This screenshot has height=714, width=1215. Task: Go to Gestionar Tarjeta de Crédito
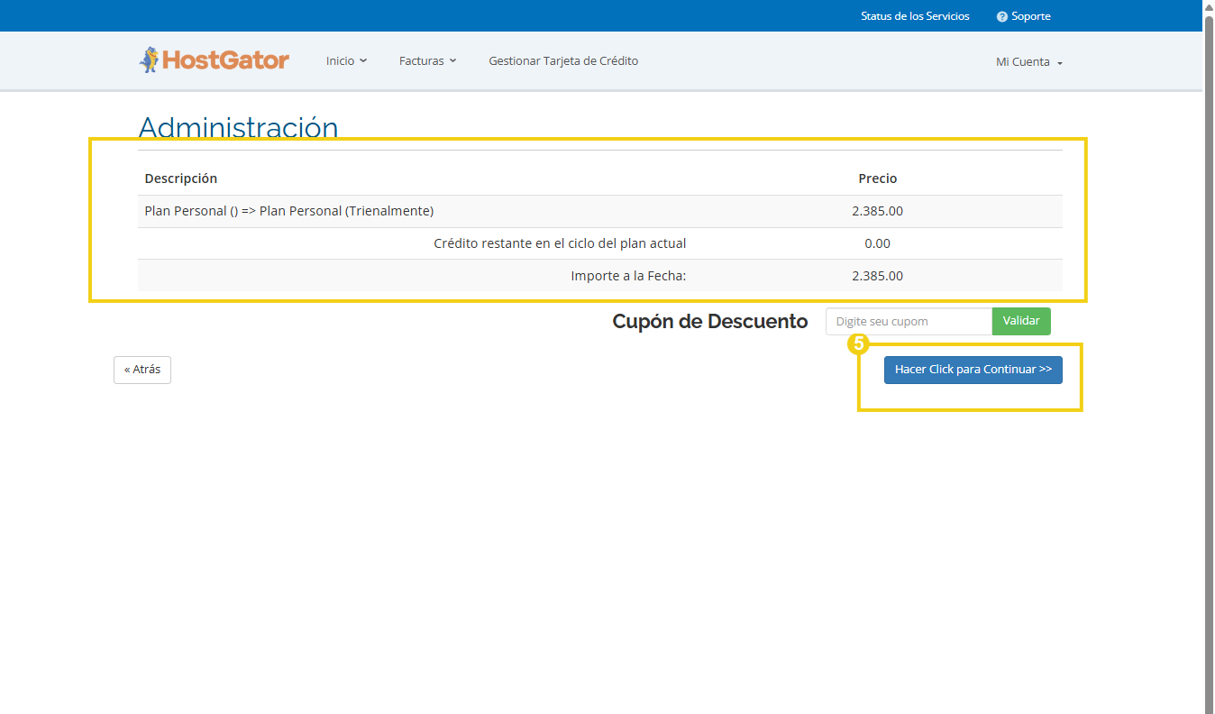[x=563, y=61]
